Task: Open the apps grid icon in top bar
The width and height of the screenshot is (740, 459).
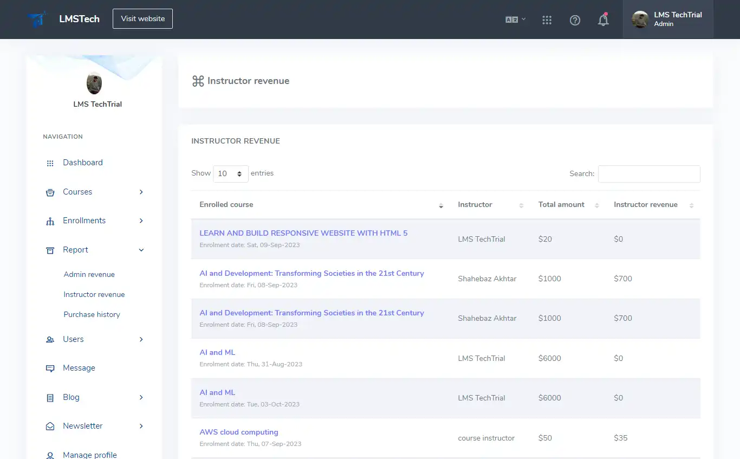Action: (x=547, y=20)
